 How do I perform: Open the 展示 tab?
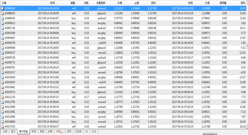point(13,132)
